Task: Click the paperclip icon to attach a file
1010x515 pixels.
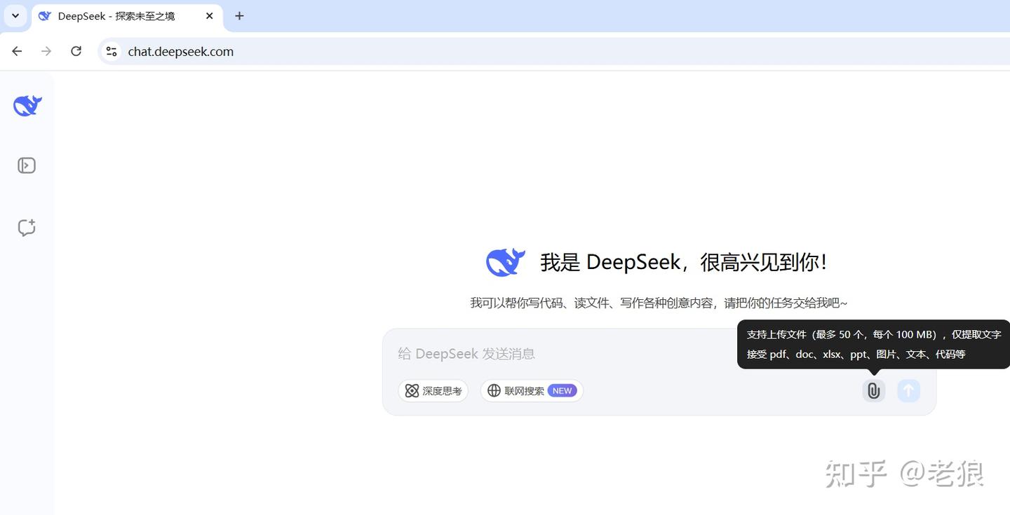Action: pos(873,390)
